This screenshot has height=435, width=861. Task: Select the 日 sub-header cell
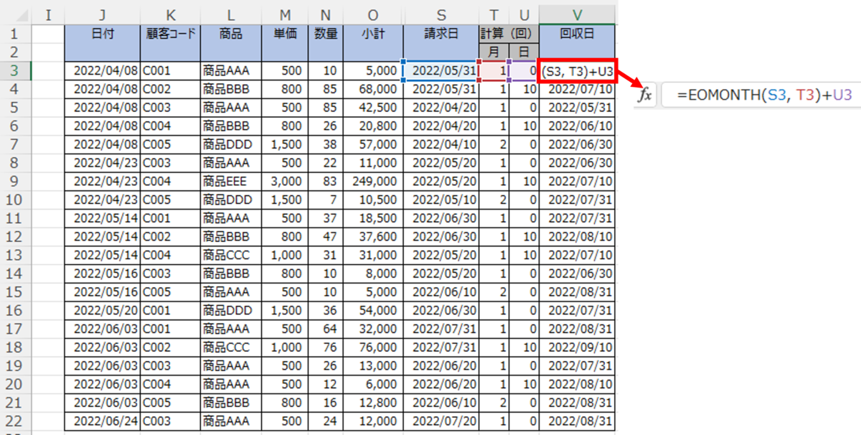524,51
